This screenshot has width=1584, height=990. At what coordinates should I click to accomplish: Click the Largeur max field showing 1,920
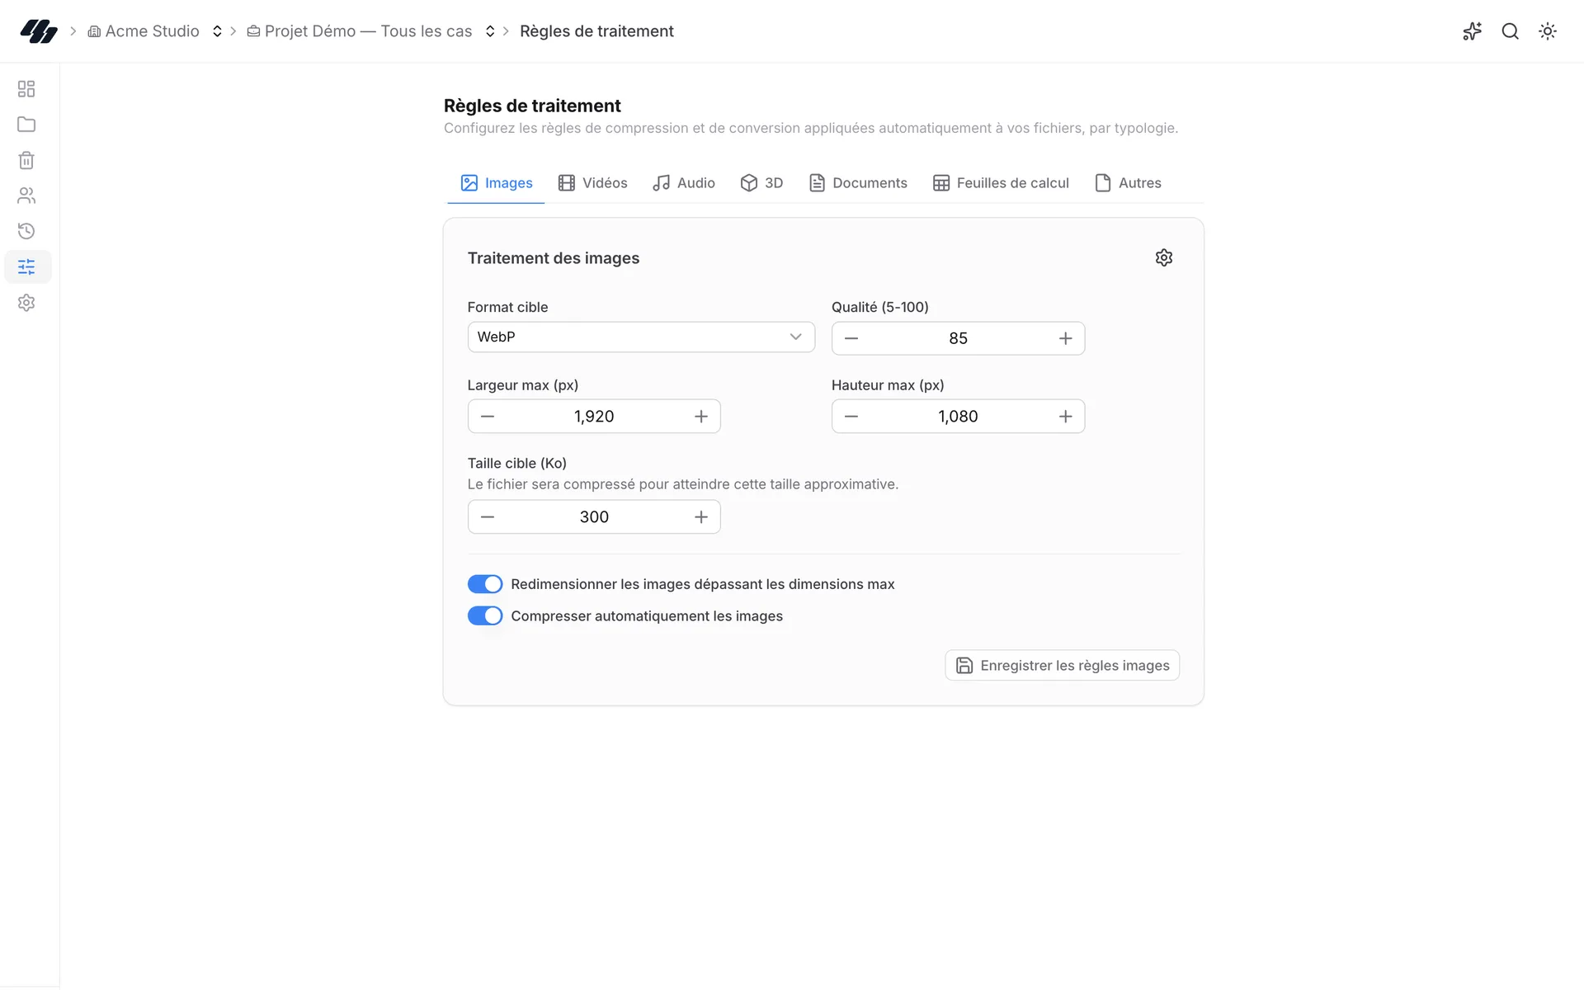pos(594,417)
